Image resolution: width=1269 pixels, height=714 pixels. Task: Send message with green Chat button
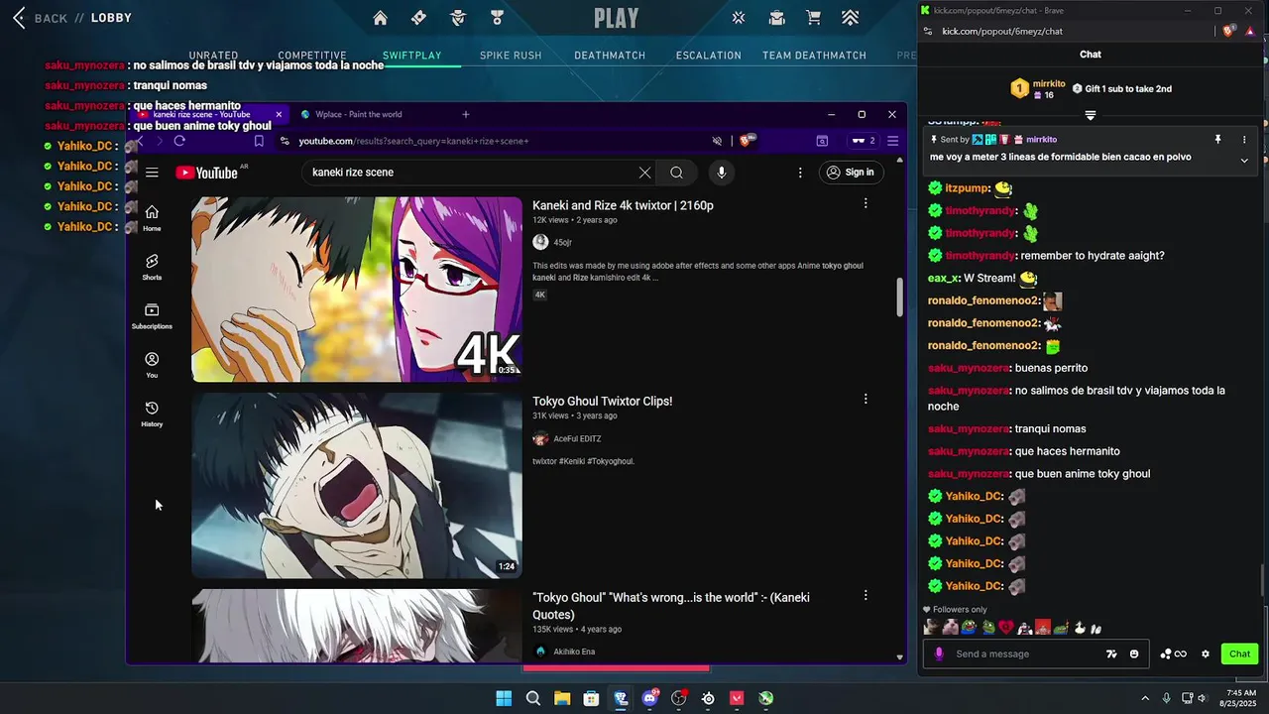coord(1240,654)
